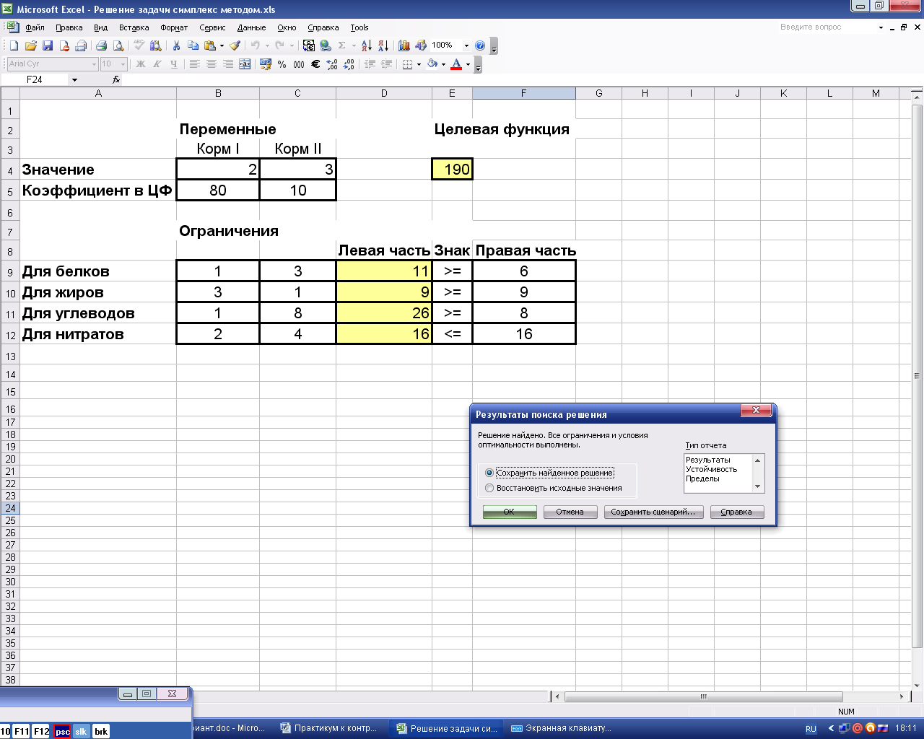The width and height of the screenshot is (924, 739).
Task: Apply percent style format
Action: 282,64
